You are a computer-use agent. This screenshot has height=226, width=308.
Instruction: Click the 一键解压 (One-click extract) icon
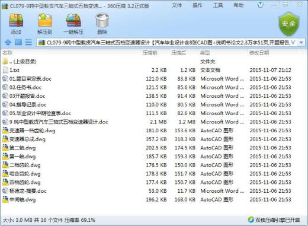pyautogui.click(x=73, y=20)
